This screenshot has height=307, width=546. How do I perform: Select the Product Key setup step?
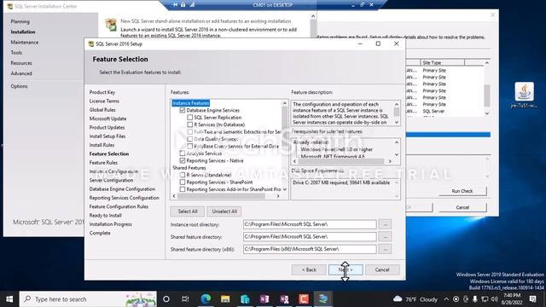(x=102, y=92)
